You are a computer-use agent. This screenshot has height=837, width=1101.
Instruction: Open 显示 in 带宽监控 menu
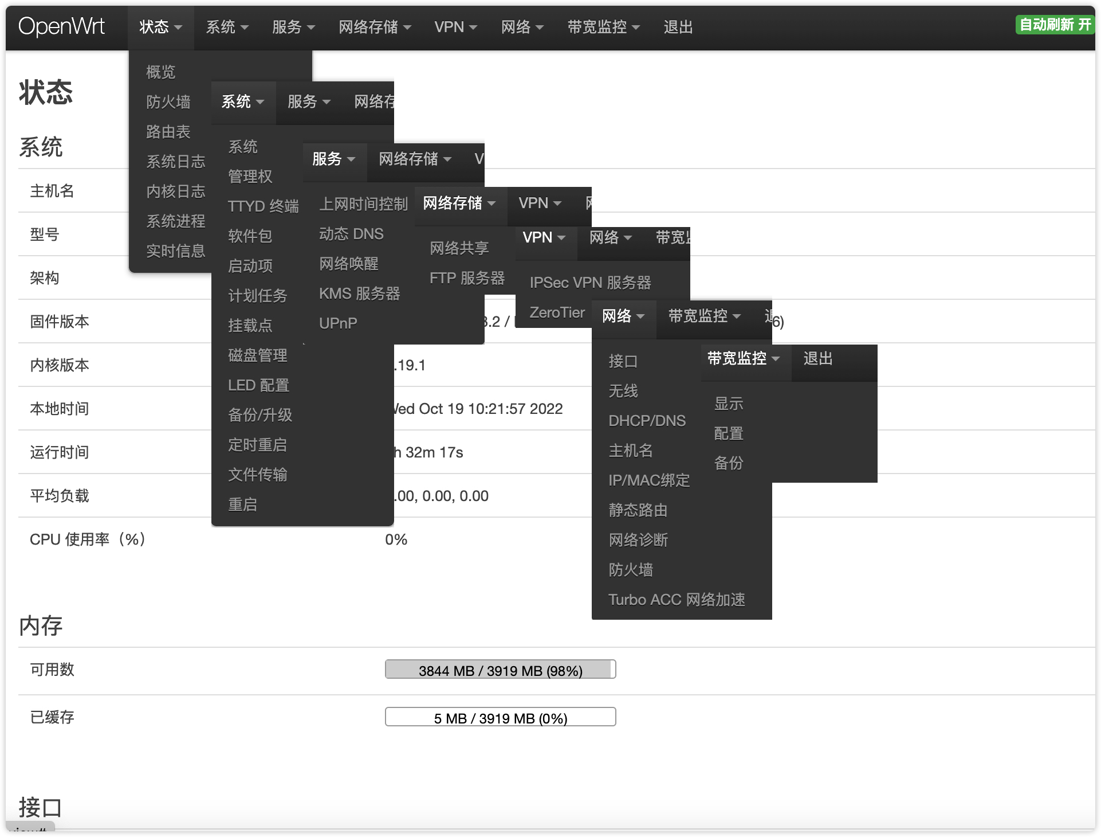point(729,403)
